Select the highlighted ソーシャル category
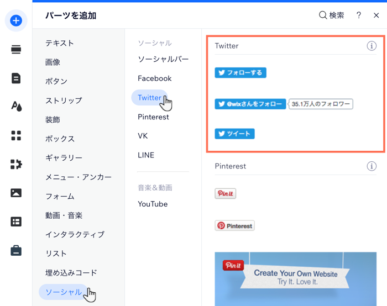The width and height of the screenshot is (387, 306). [64, 292]
